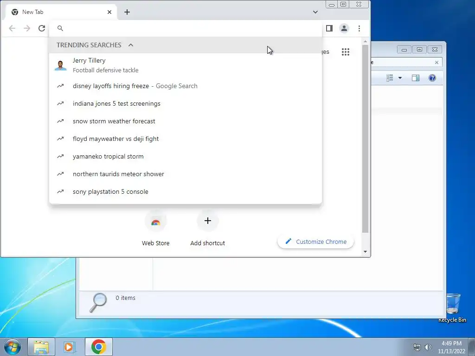Minimize the Explorer window behind Chrome
Screen dimensions: 475x356
tap(404, 49)
